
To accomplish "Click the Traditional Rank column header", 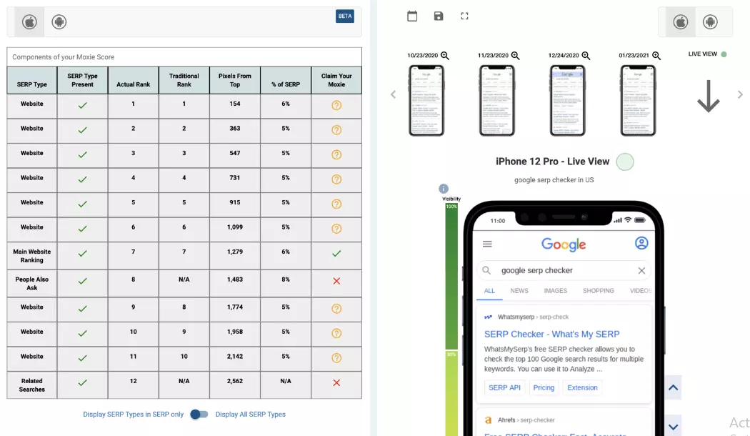I will pyautogui.click(x=184, y=80).
